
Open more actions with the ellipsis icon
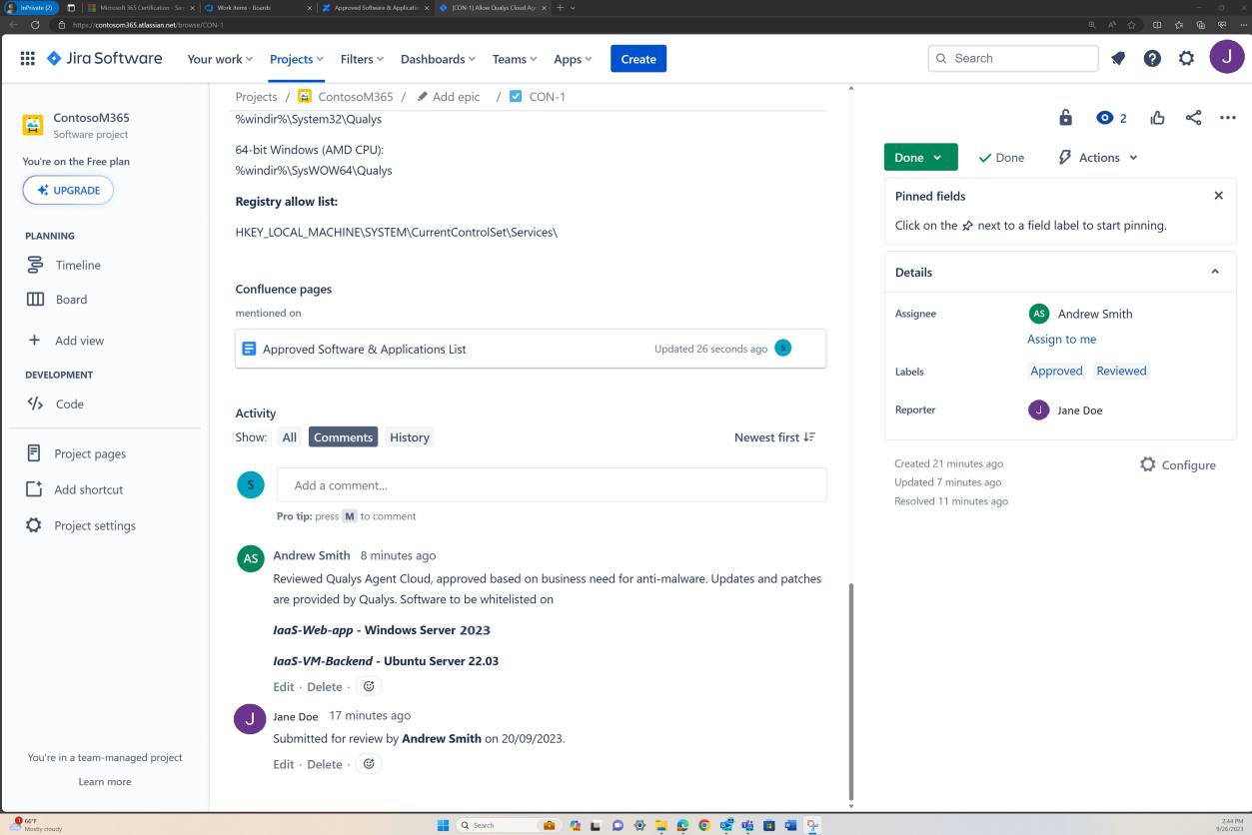point(1227,117)
